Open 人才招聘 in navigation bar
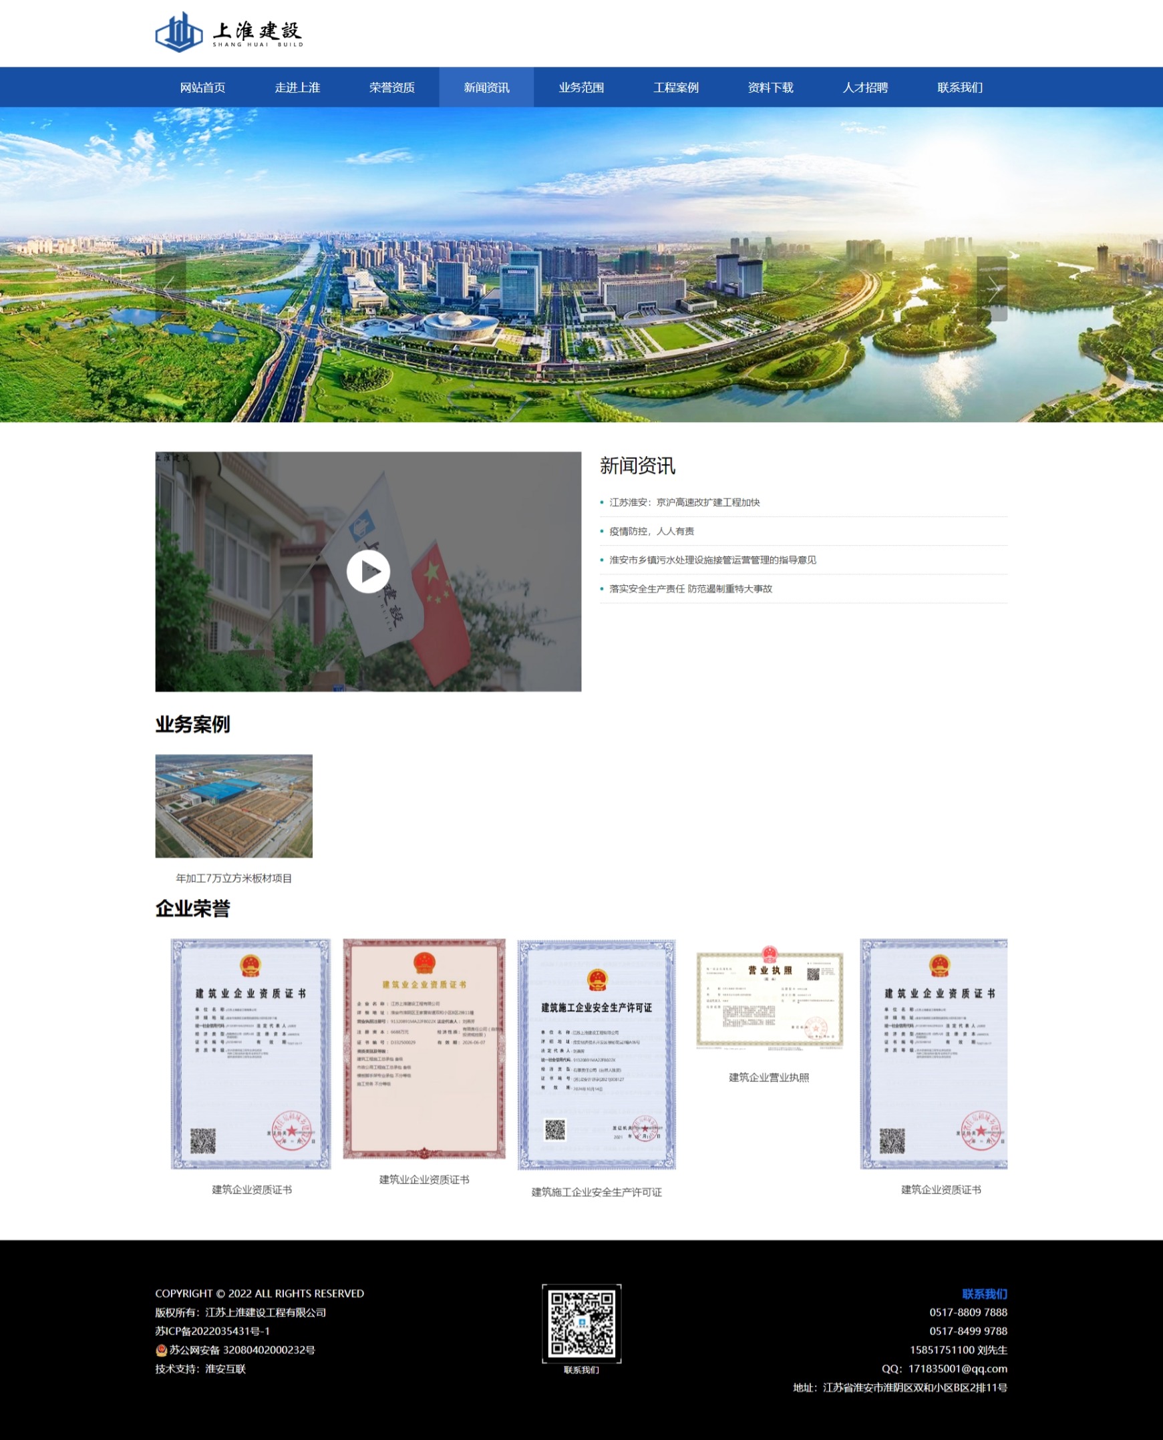1163x1440 pixels. pos(865,87)
